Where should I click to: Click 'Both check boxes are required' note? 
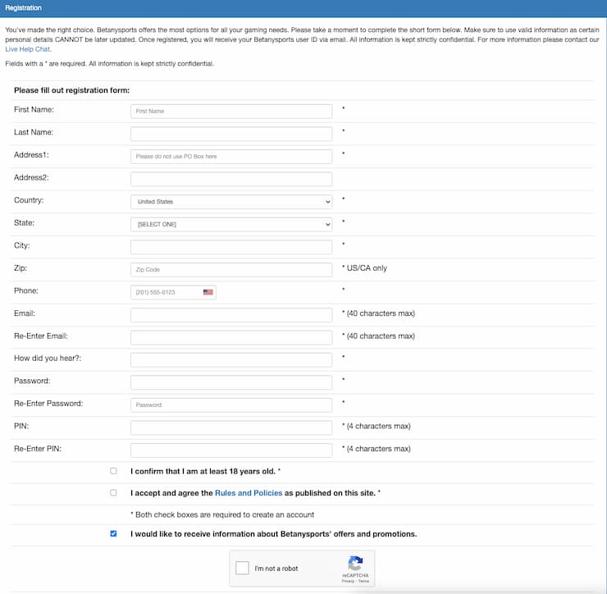pos(222,514)
